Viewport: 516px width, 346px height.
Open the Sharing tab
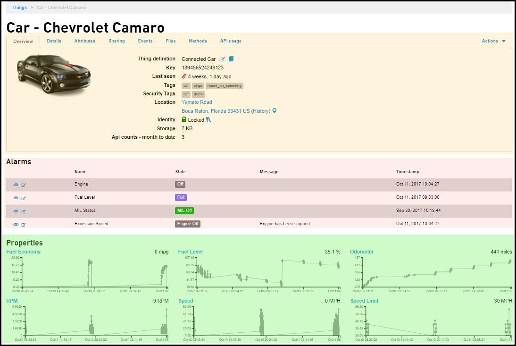[x=117, y=41]
